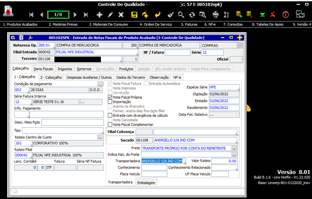Click the pencil edit icon in toolbar

[110, 15]
